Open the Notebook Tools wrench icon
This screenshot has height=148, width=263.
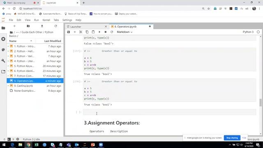(x=3, y=60)
